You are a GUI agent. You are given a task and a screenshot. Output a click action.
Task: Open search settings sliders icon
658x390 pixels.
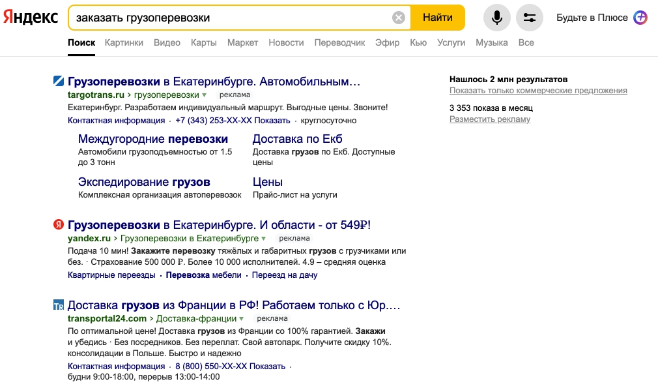(529, 18)
